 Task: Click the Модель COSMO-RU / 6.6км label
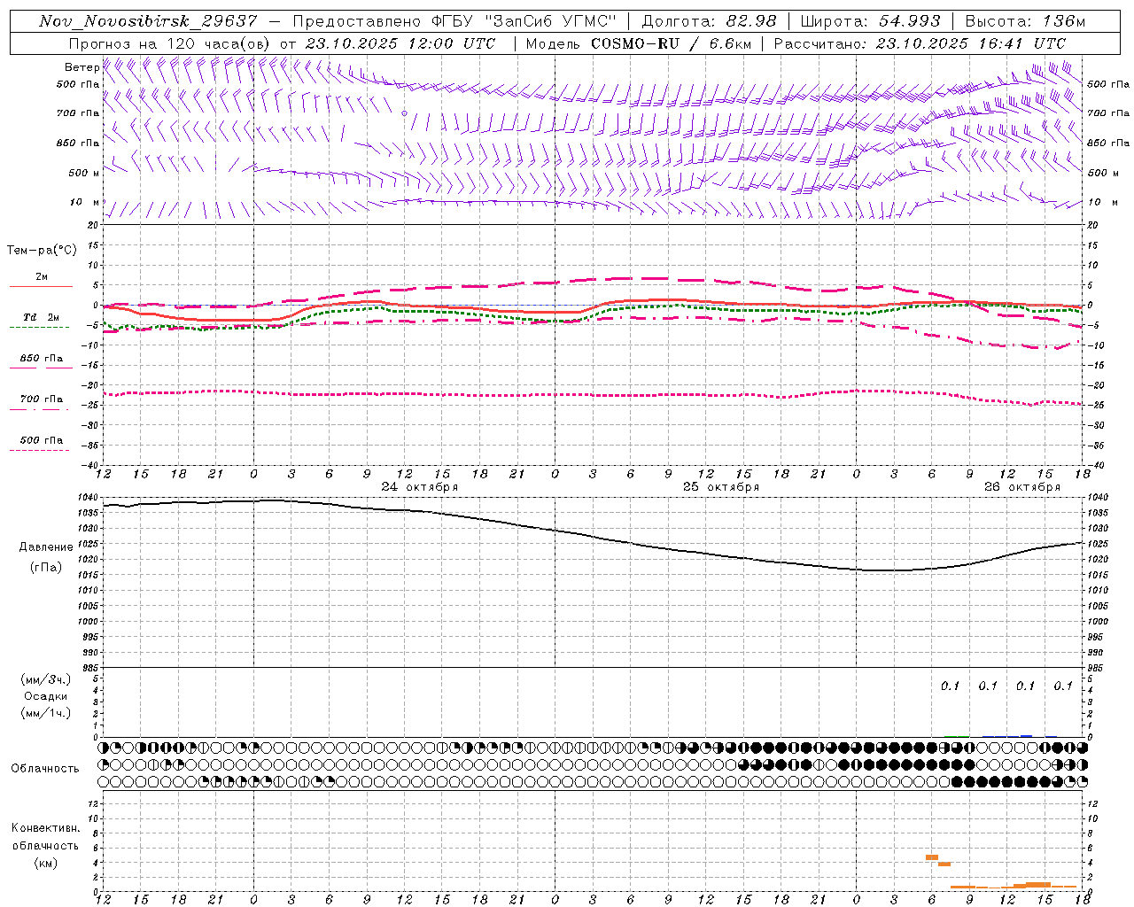pos(638,43)
